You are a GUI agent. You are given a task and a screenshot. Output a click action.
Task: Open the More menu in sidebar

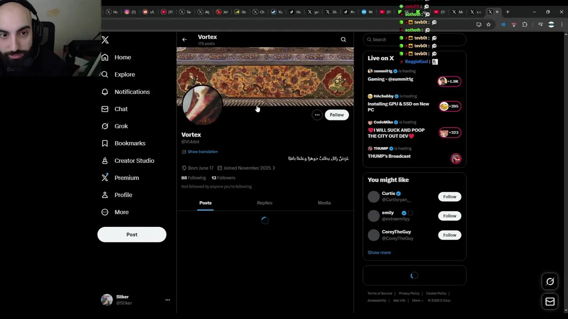115,212
